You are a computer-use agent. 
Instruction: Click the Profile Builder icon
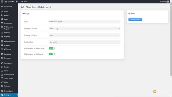pyautogui.click(x=2, y=75)
